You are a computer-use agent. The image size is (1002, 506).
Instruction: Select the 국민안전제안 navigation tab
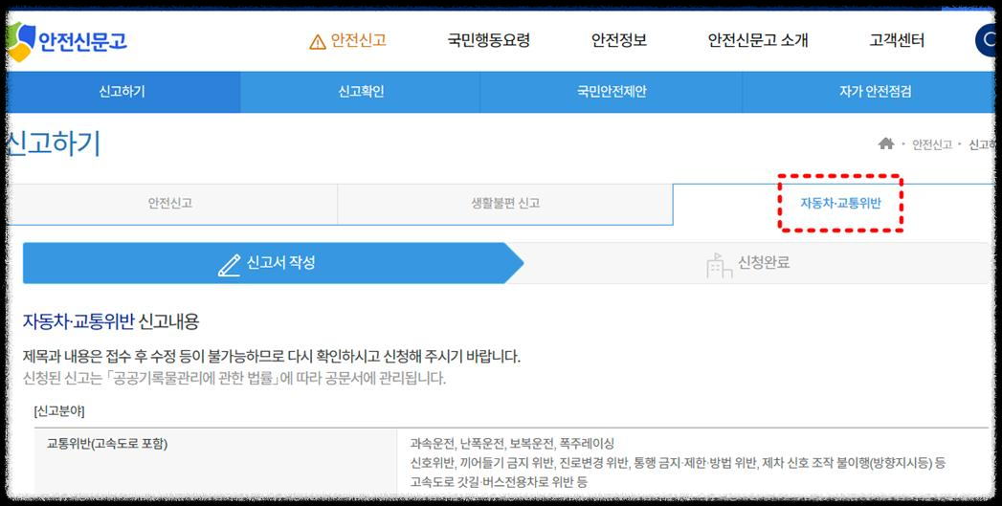coord(612,92)
